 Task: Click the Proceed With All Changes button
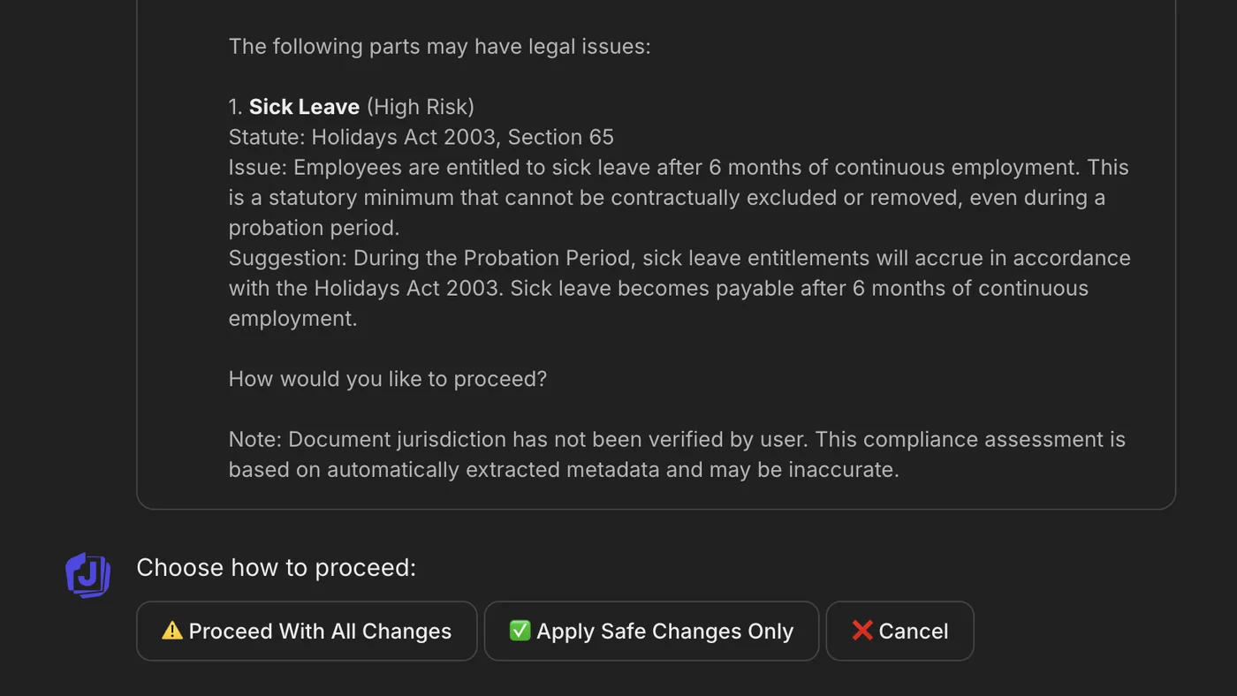[307, 631]
